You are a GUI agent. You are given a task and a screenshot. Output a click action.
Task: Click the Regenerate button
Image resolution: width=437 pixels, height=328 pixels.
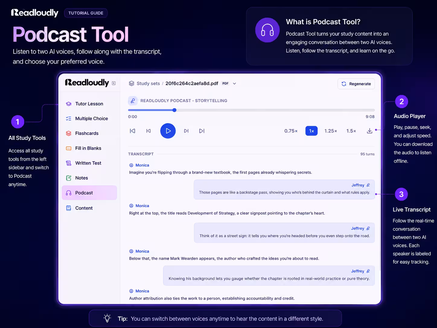(356, 84)
